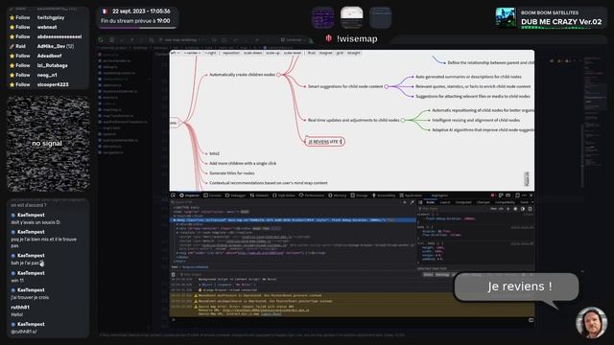Select the Layout sidebar tab
The height and width of the screenshot is (345, 614).
pos(445,202)
